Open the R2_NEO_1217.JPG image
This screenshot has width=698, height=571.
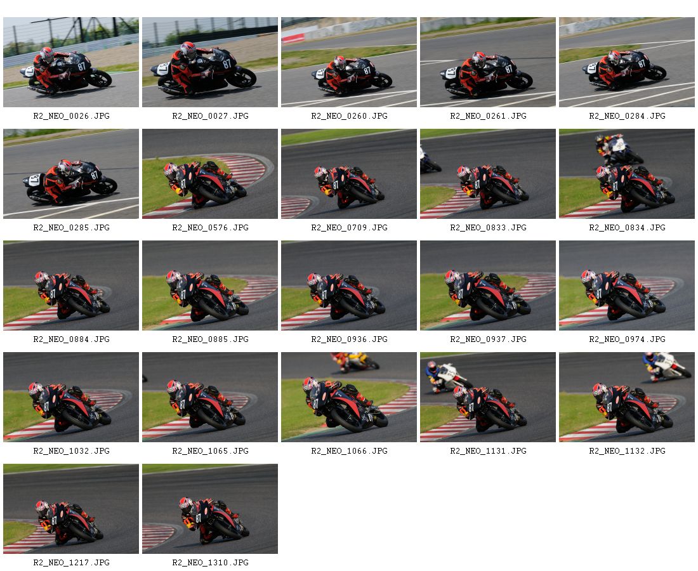click(71, 509)
